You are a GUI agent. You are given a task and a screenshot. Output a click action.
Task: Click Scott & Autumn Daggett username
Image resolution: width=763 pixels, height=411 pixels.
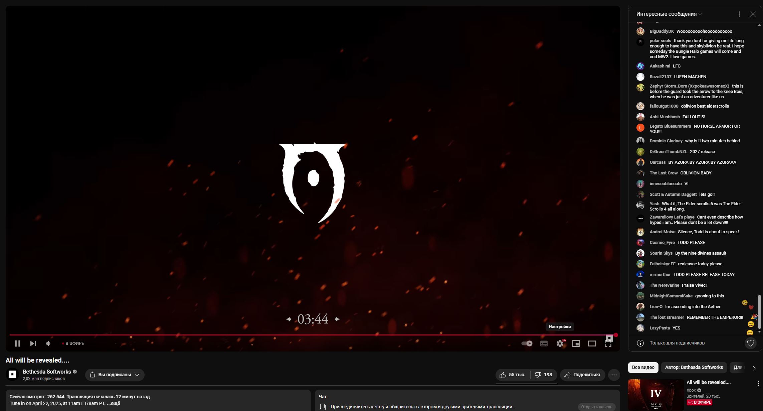pos(673,194)
